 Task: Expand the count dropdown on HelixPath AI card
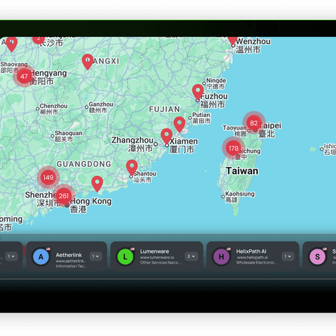coord(288,256)
